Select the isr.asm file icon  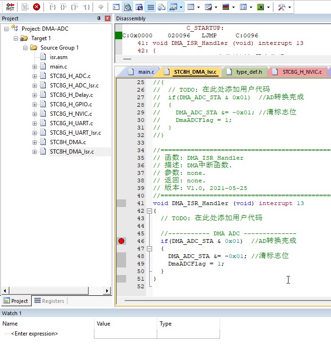pos(43,57)
